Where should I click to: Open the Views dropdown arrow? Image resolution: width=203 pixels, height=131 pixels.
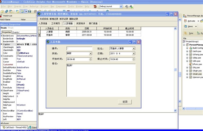point(196,26)
